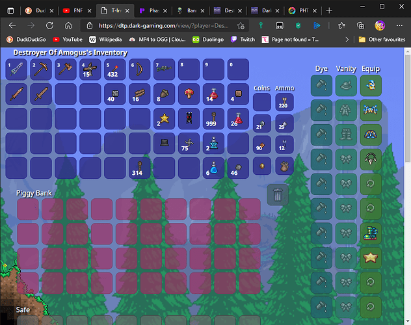Click the equipped star accessory

coord(371,258)
